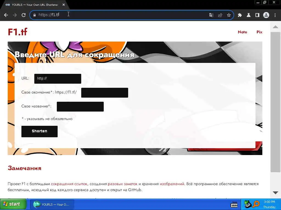281x210 pixels.
Task: Toggle the side panel icon
Action: pos(257,15)
